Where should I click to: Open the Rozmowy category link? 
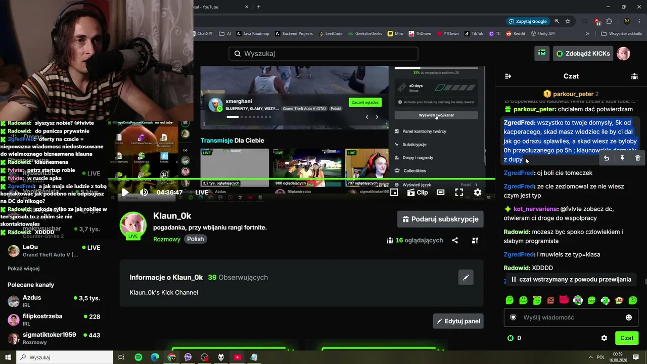tap(167, 239)
